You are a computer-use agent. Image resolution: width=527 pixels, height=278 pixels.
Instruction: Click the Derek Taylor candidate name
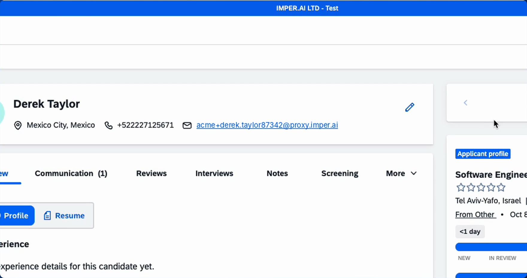[46, 104]
